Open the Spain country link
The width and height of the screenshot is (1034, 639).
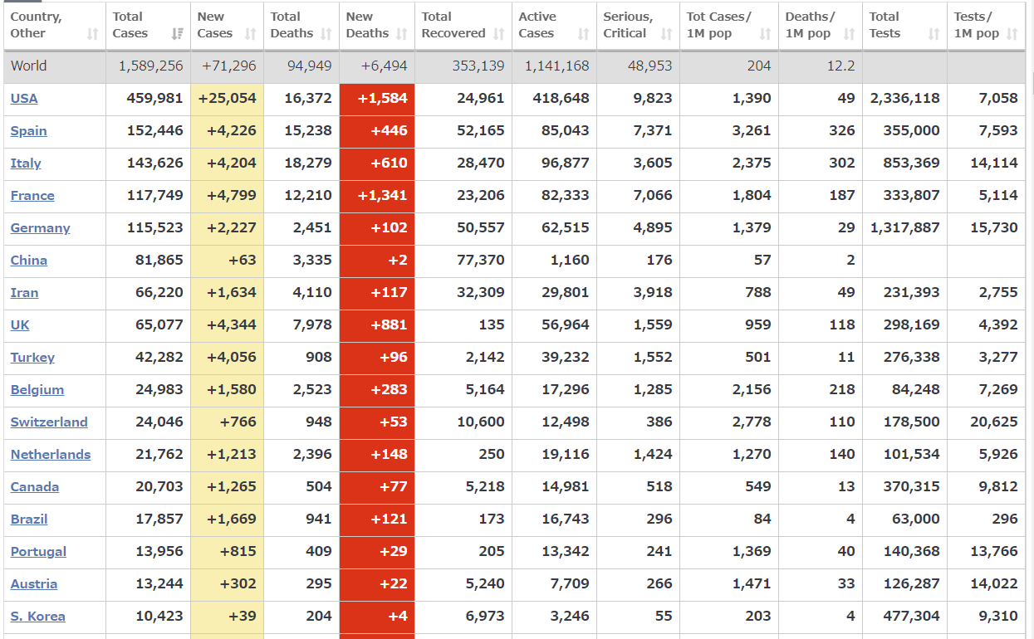click(x=29, y=130)
